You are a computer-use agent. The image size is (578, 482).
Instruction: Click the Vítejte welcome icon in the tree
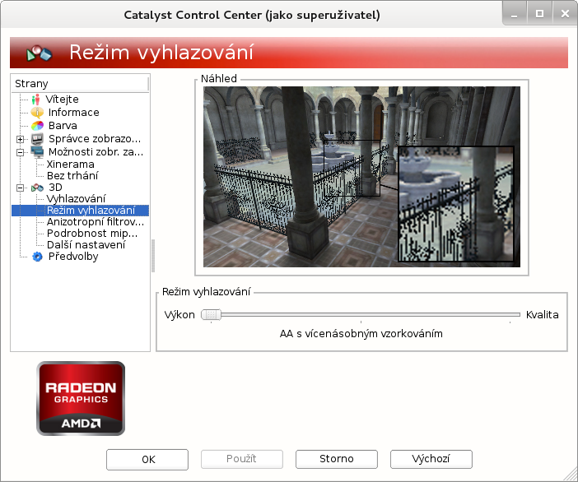pos(35,100)
